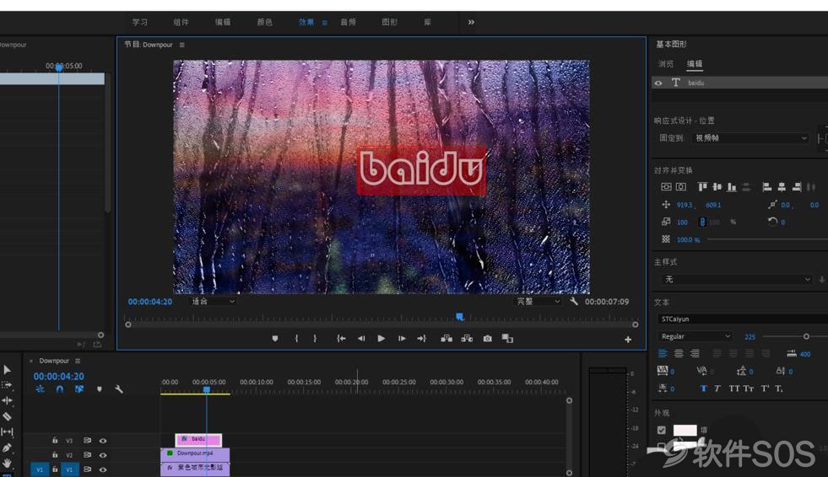This screenshot has height=477, width=828.
Task: Toggle V2 track output eye
Action: (103, 455)
